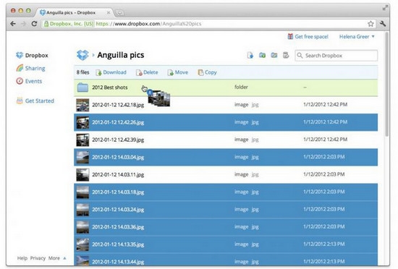Click the Sharing rainbow icon
The image size is (398, 269).
tap(20, 68)
